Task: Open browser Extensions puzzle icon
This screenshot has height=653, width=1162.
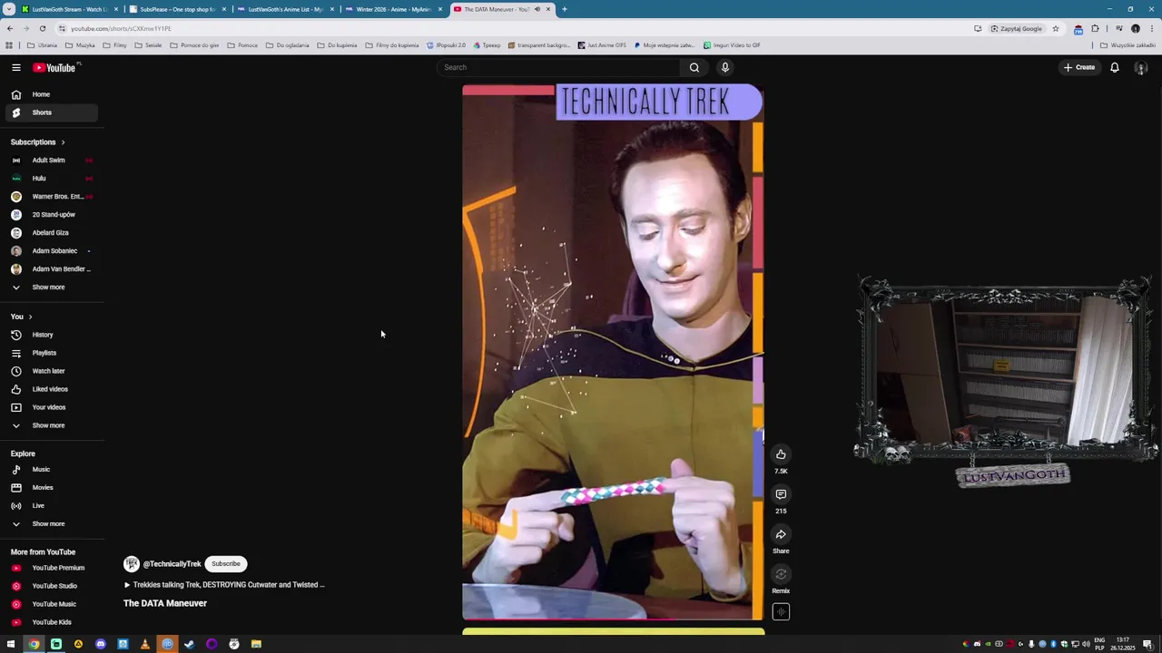Action: coord(1095,28)
